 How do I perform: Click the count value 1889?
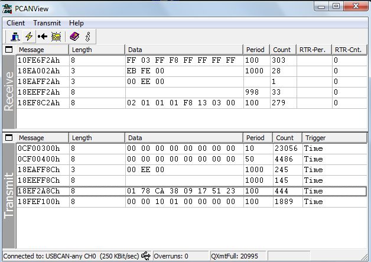[284, 202]
